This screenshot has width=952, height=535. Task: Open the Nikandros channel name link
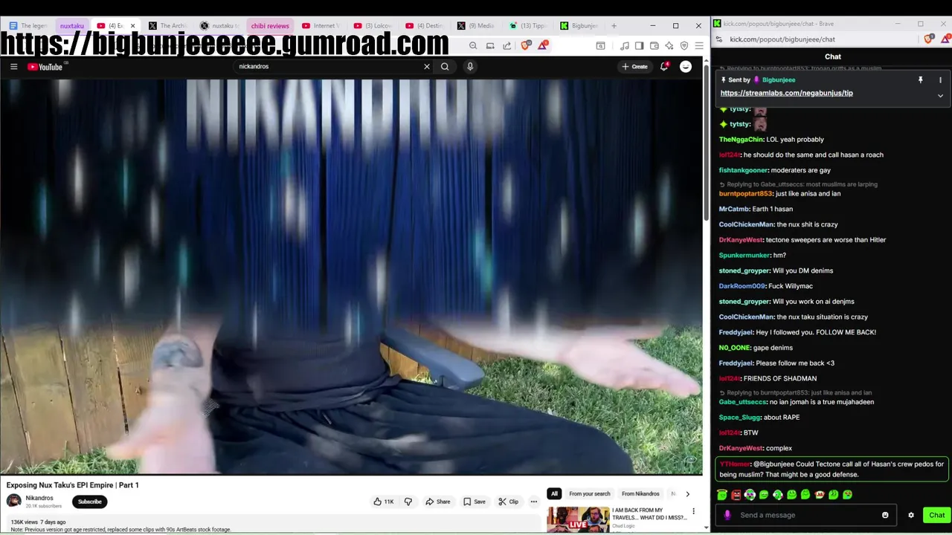point(39,499)
